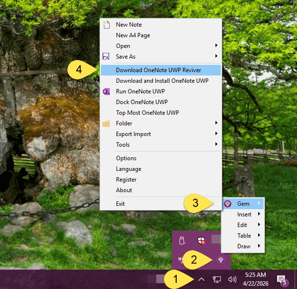Open the Windows Security shield tray icon
The width and height of the screenshot is (297, 289).
tap(201, 240)
